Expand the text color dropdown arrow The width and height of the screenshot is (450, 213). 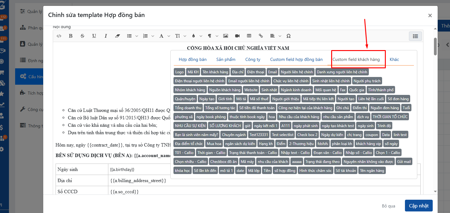[x=201, y=36]
